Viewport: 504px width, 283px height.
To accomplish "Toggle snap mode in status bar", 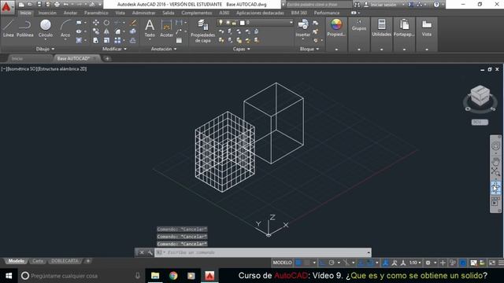I will coord(308,263).
